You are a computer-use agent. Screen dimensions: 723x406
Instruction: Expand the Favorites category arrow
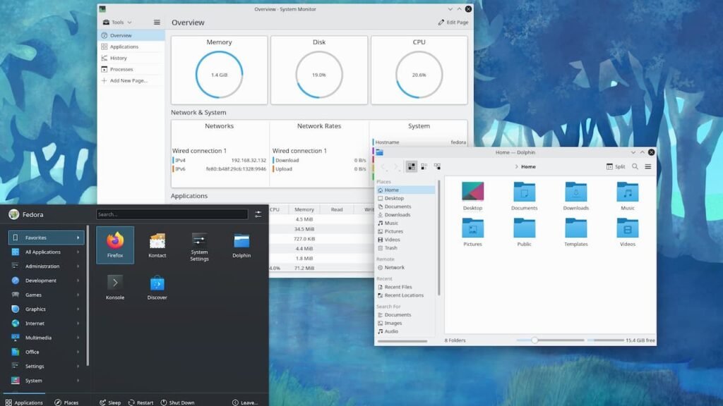coord(78,238)
